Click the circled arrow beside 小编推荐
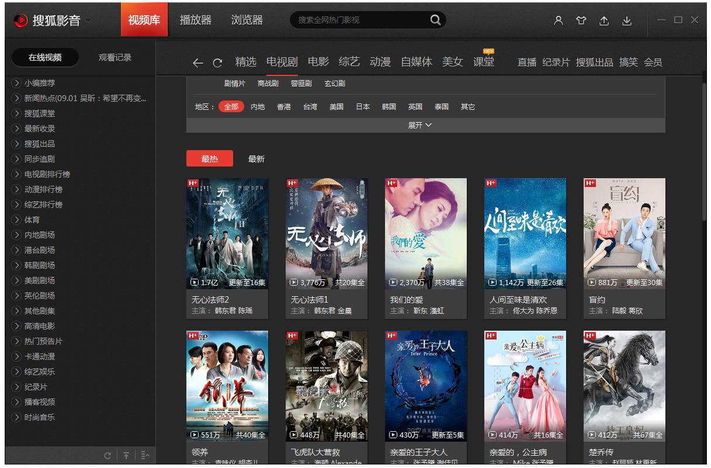Image resolution: width=711 pixels, height=468 pixels. click(16, 83)
